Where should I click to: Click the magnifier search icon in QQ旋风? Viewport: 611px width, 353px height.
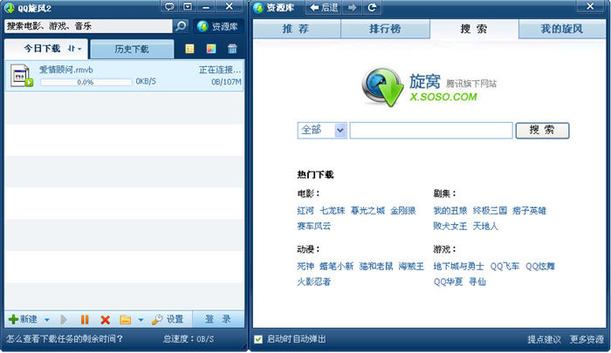[x=181, y=26]
